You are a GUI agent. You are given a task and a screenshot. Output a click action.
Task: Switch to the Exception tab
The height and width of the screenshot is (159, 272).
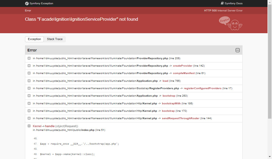[x=34, y=39]
